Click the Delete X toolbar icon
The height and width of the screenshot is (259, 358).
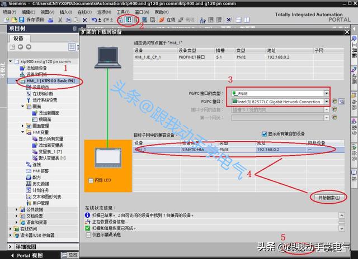[x=84, y=20]
